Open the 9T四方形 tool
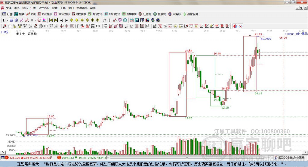Image resolution: width=308 pixels, height=167 pixels. 112,14
